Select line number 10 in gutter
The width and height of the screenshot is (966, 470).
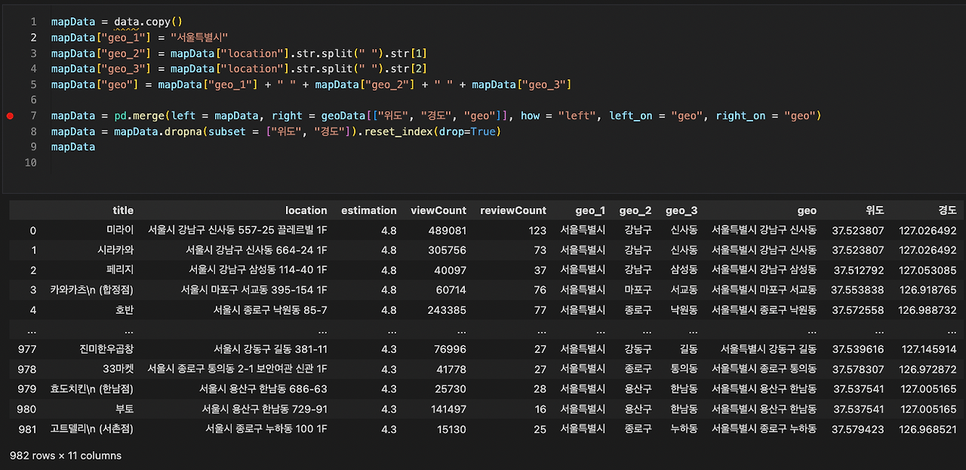(x=30, y=163)
